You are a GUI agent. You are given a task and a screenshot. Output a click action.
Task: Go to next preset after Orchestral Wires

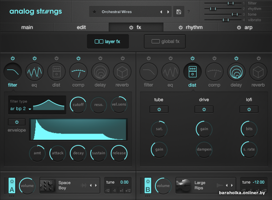(x=168, y=12)
